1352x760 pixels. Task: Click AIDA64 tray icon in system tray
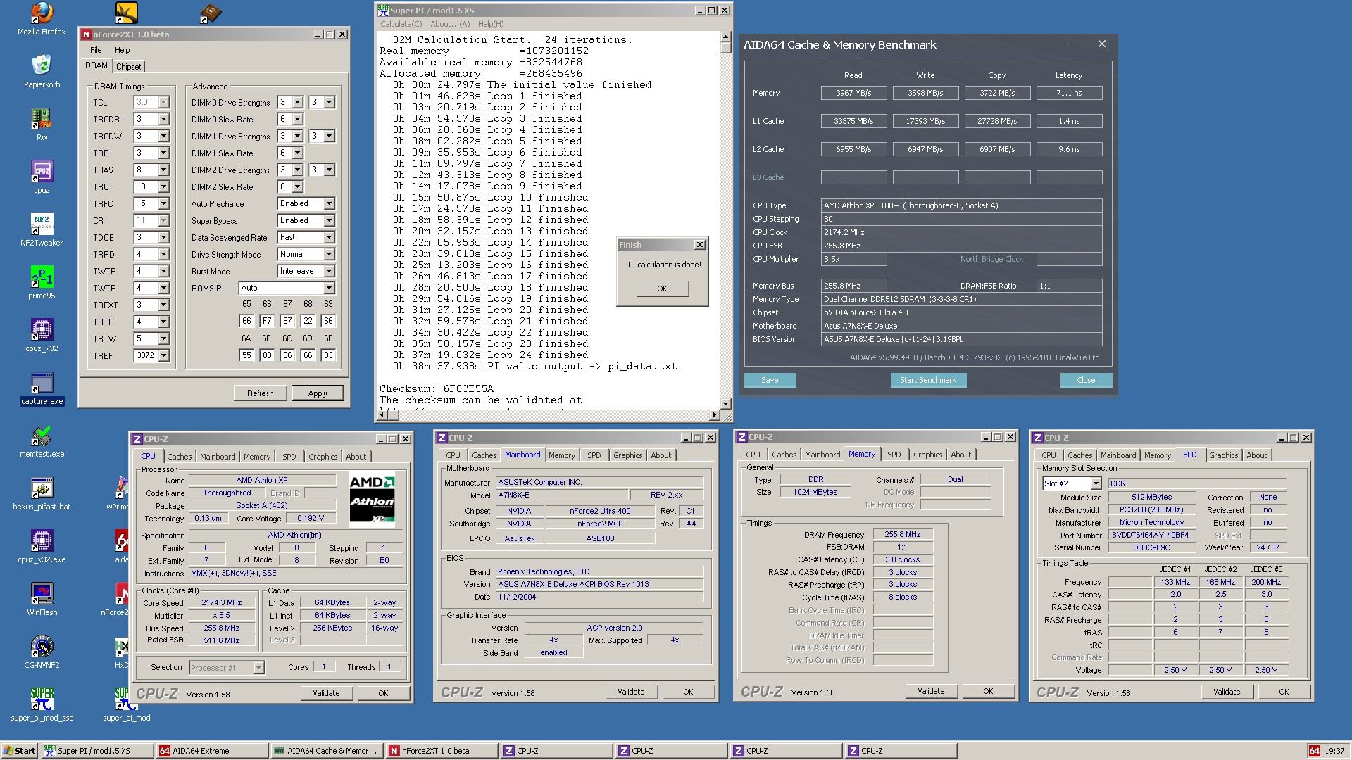coord(1314,751)
